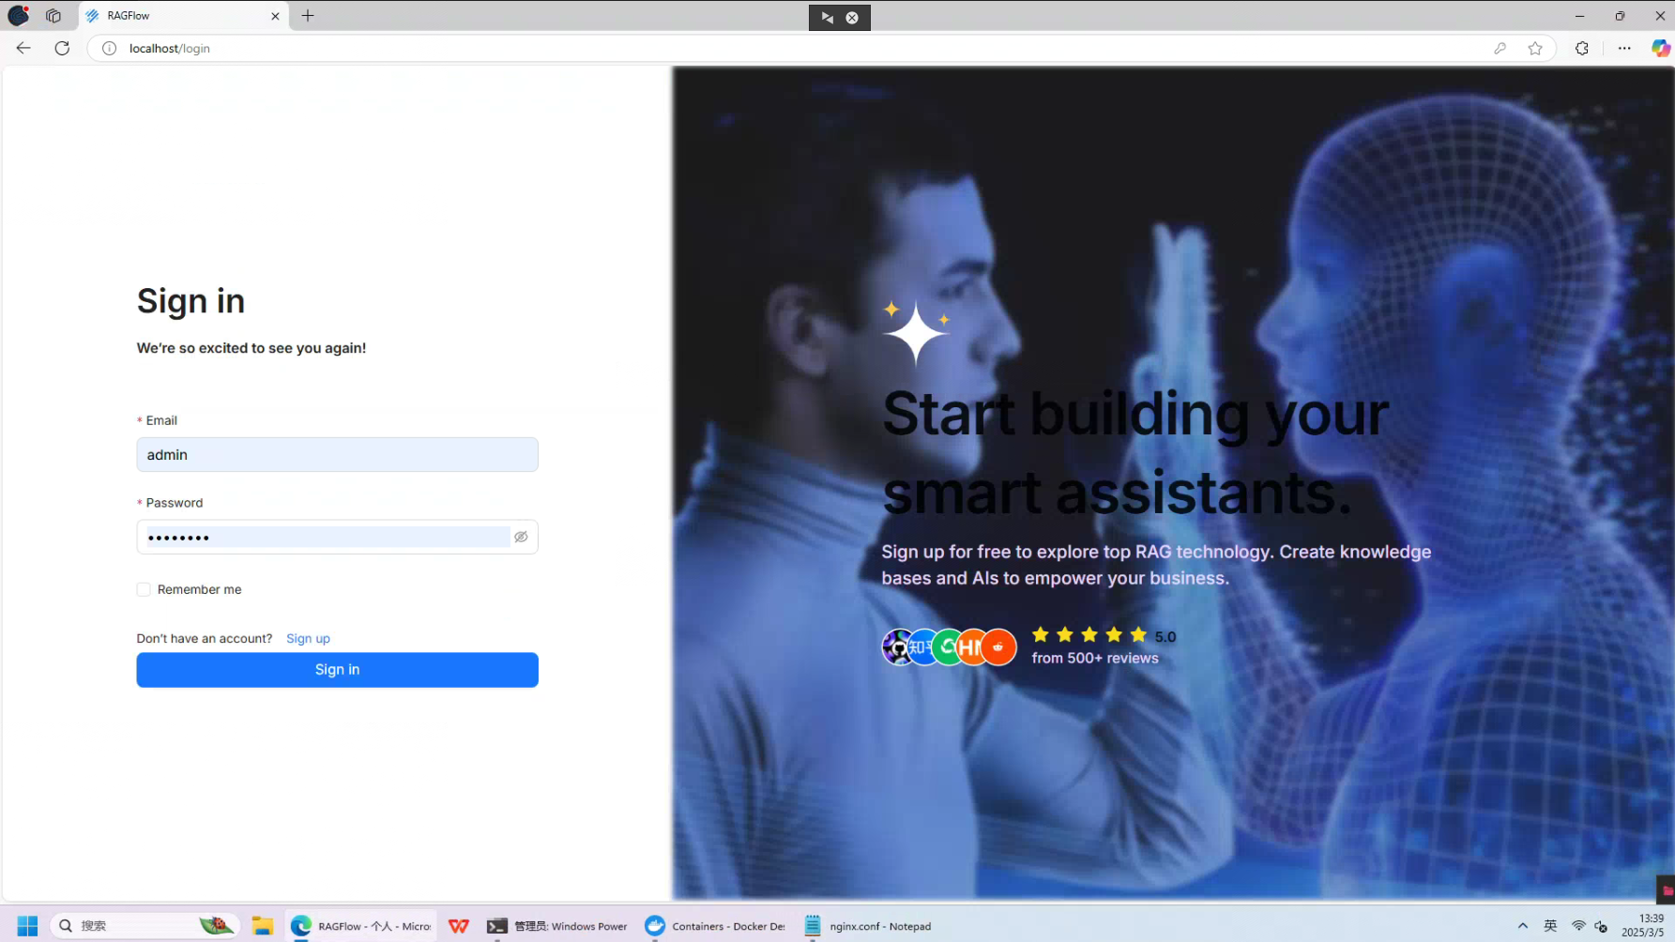
Task: Open Edge settings and more menu
Action: coord(1624,48)
